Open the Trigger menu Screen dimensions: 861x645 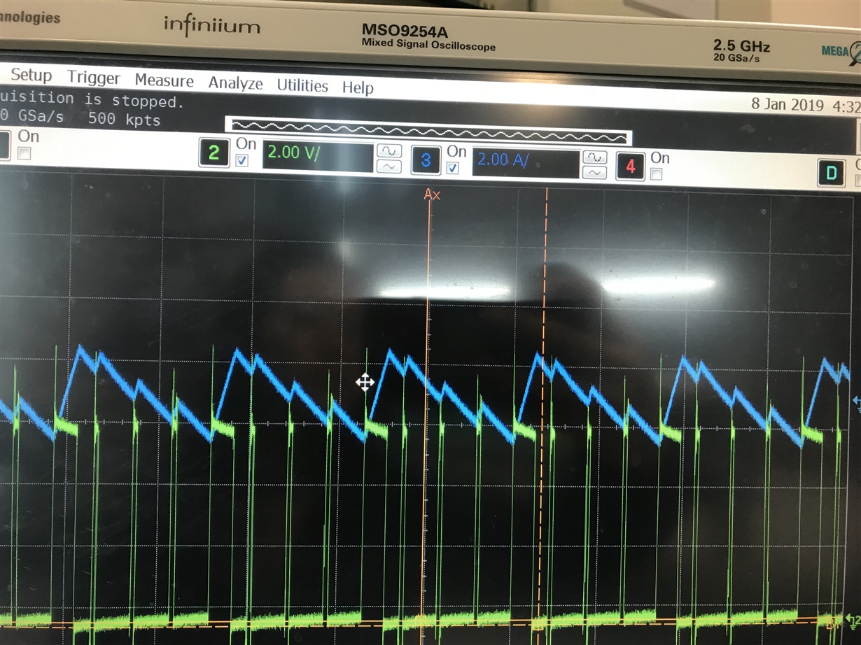click(x=94, y=78)
